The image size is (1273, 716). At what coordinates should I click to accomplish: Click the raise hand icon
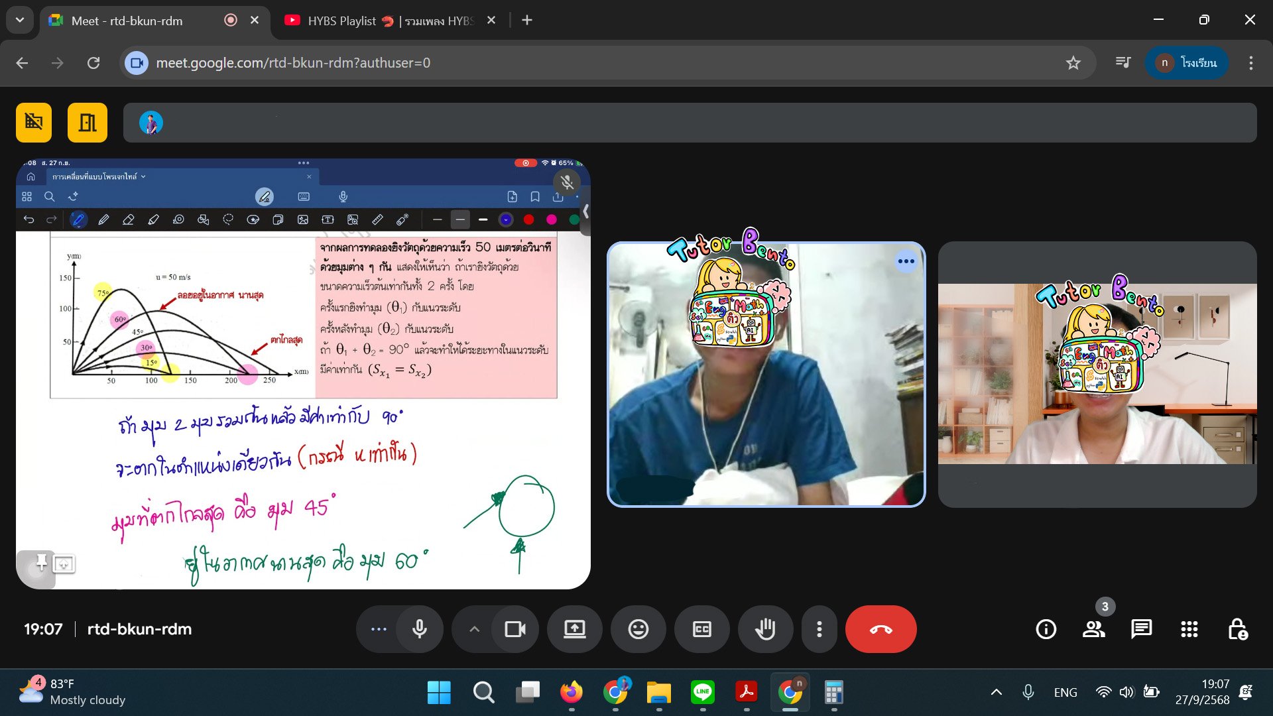click(765, 629)
